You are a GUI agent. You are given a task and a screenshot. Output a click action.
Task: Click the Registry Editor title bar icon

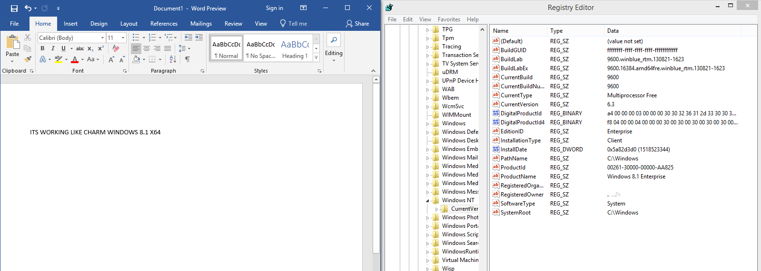(x=389, y=8)
